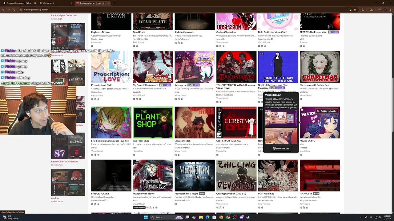Open The Plant Shop cover image
The height and width of the screenshot is (221, 394).
[x=153, y=122]
